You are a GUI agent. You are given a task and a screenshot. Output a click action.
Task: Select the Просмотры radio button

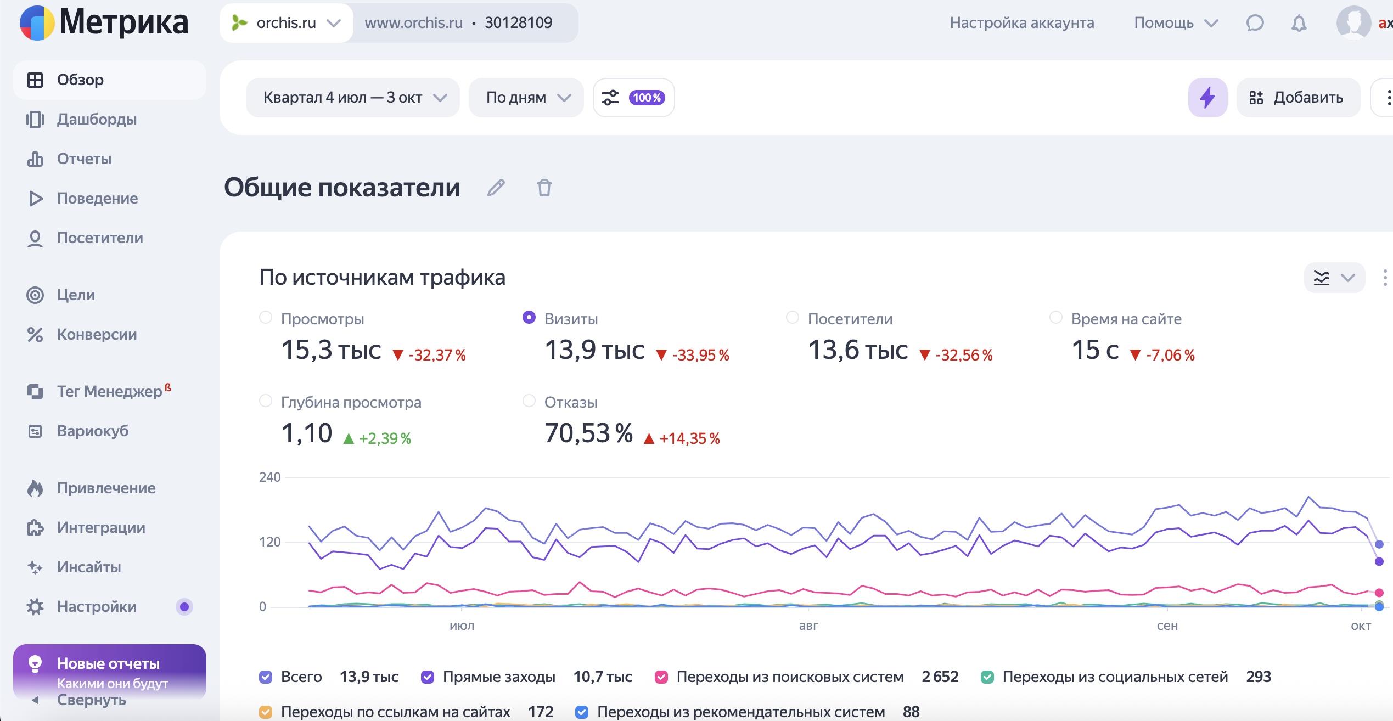coord(266,318)
